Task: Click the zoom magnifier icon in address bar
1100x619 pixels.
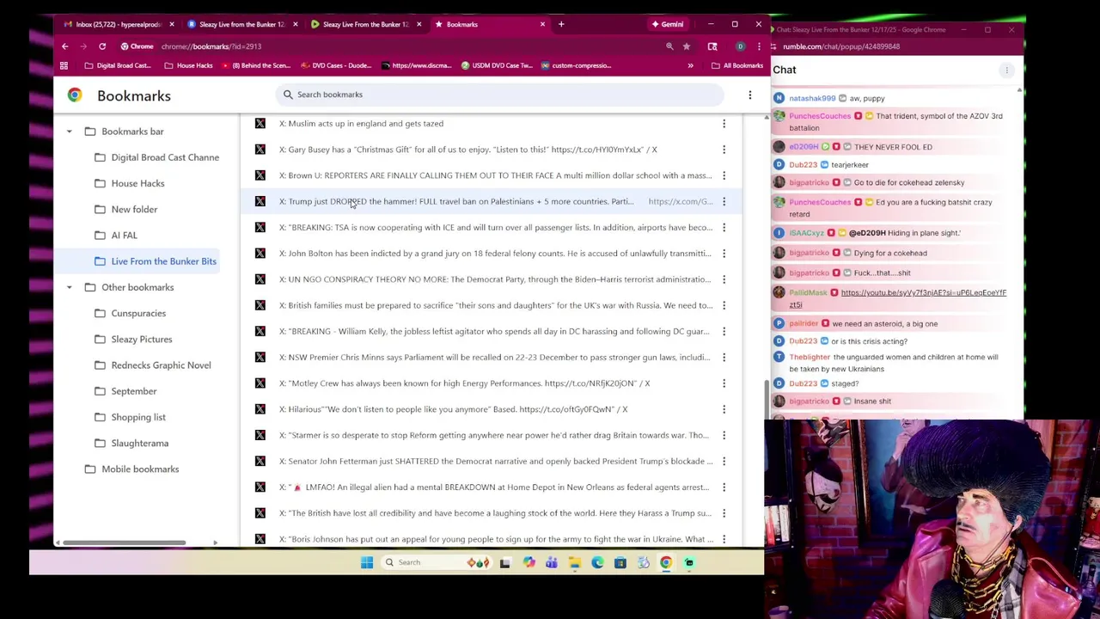Action: [669, 46]
